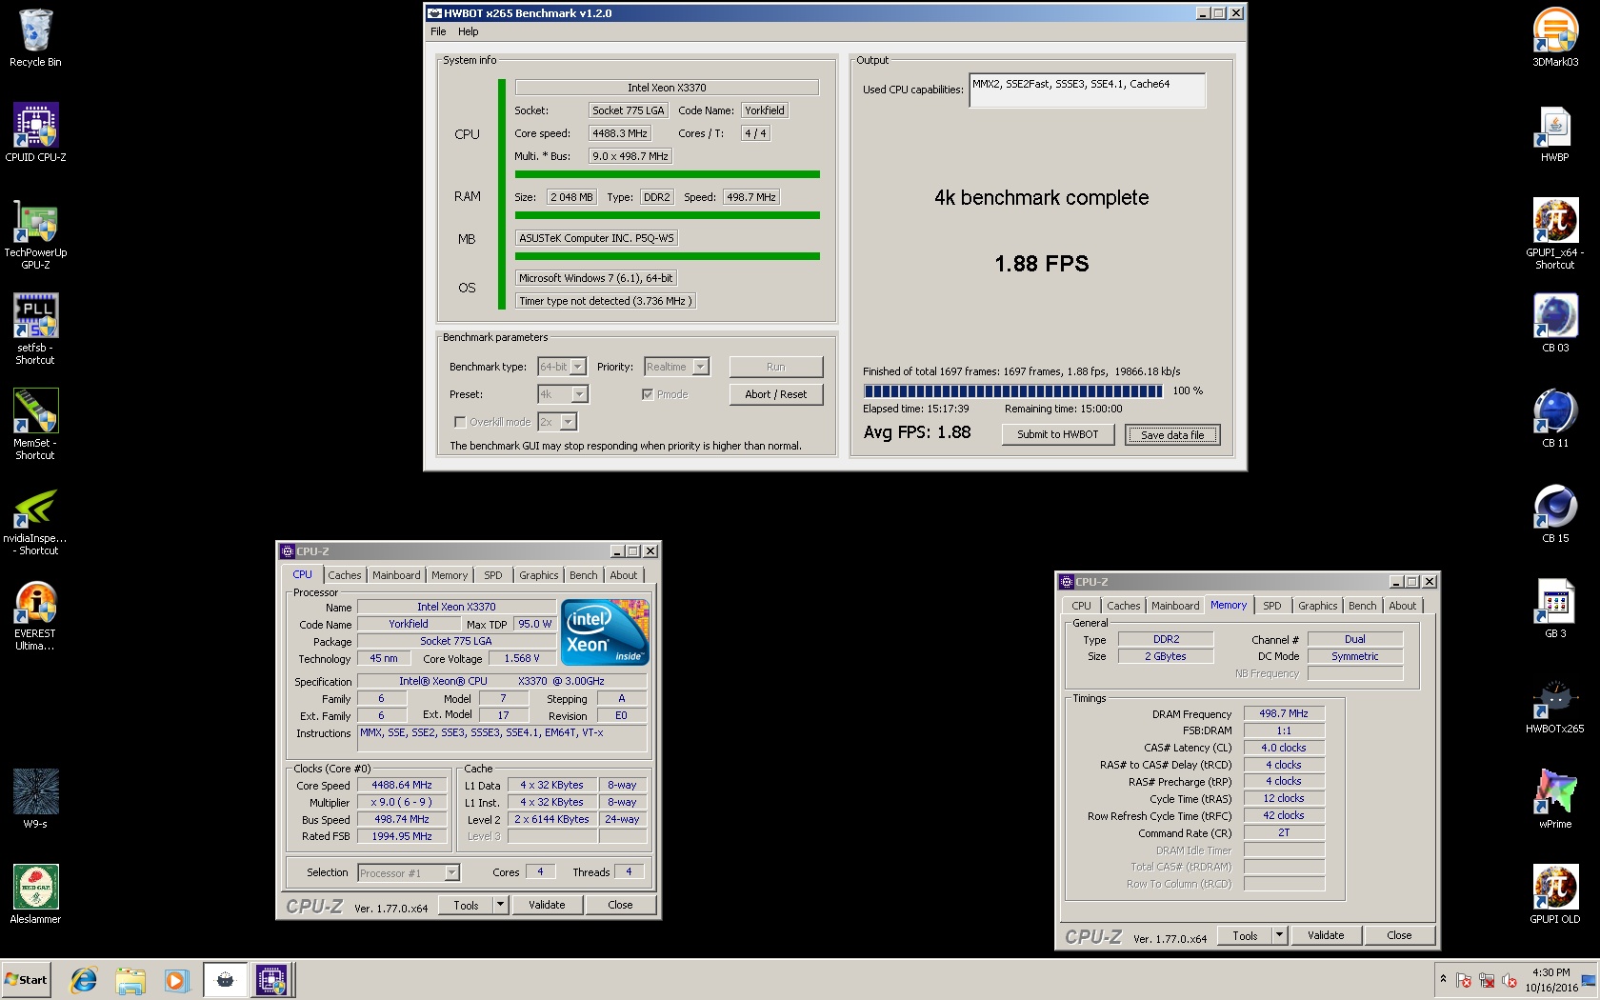Open Windows Media Player taskbar icon

pos(176,979)
